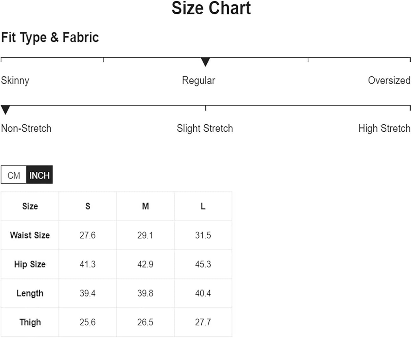Click the Fit Type & Fabric heading

(50, 37)
